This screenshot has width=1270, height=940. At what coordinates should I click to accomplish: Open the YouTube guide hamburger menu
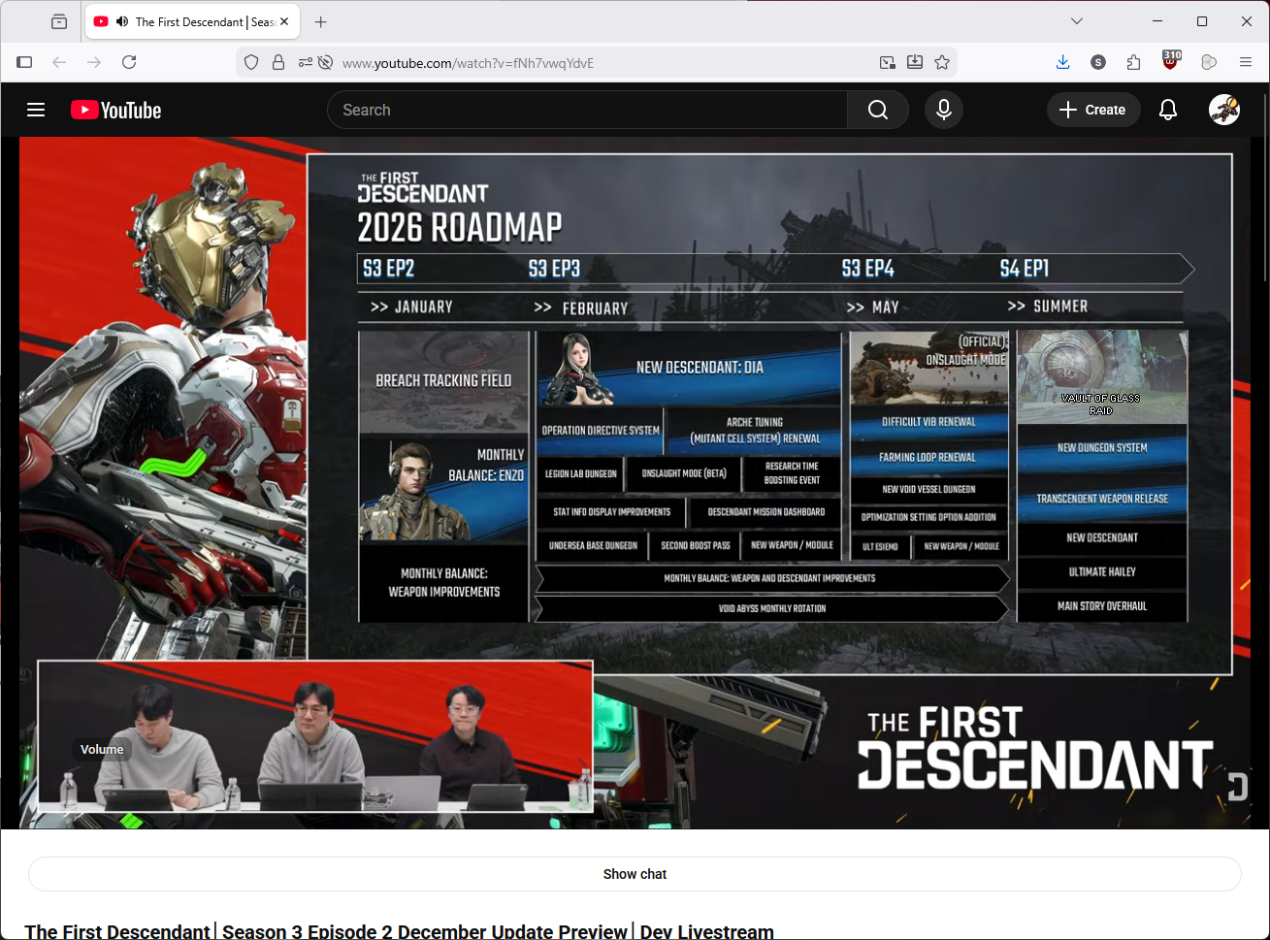(x=36, y=110)
